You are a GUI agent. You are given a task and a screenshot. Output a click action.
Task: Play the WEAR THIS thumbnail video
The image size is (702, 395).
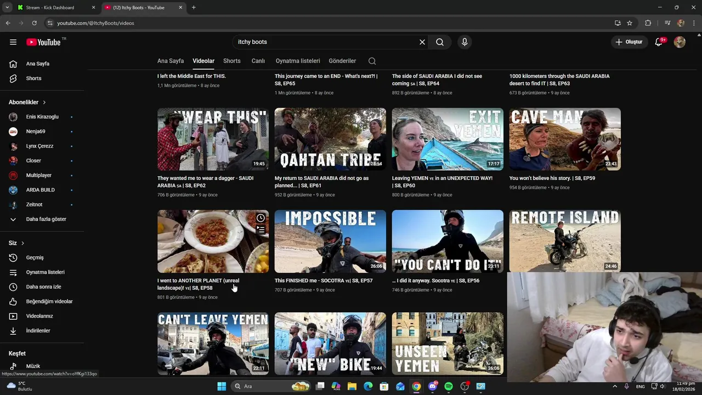[213, 139]
